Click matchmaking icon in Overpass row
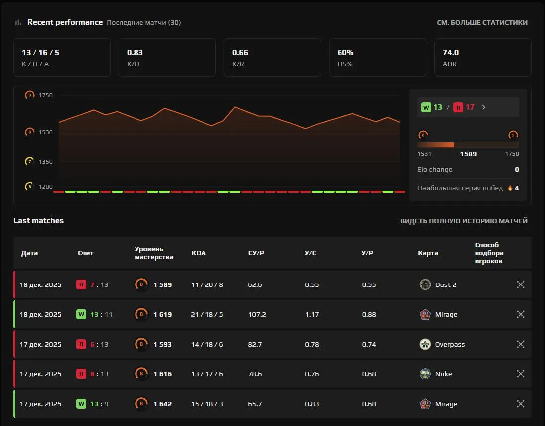This screenshot has height=426, width=545. 520,344
